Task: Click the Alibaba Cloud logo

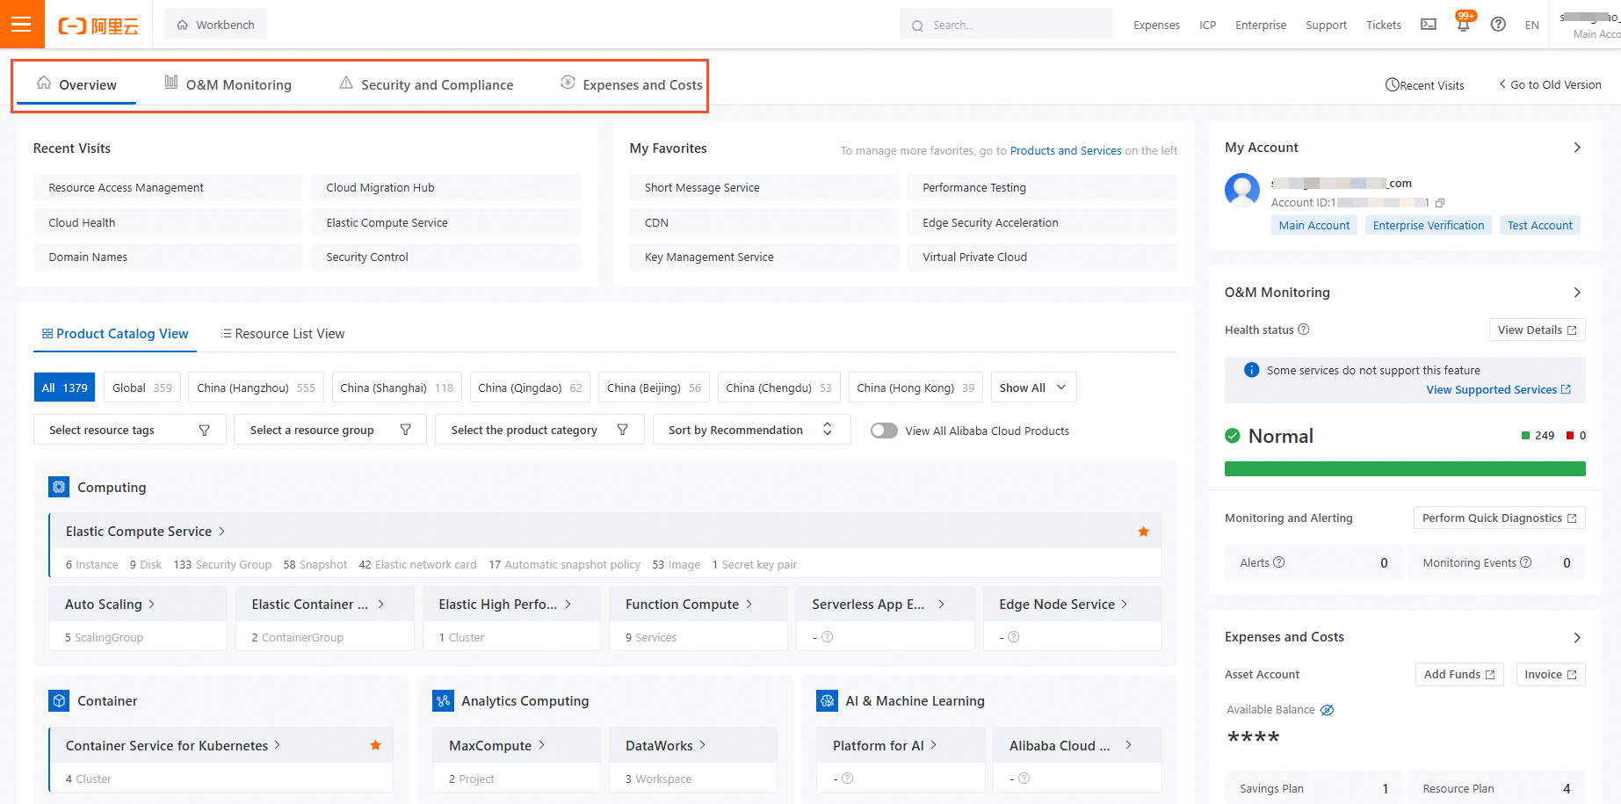Action: [x=98, y=25]
